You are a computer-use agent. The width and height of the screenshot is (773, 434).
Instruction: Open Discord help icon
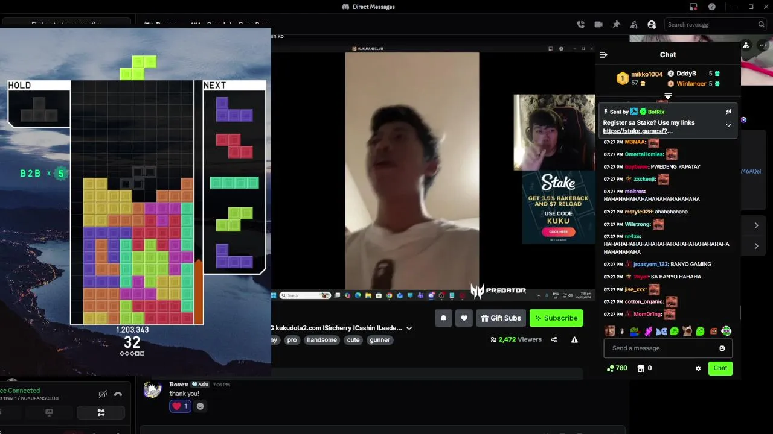(712, 7)
